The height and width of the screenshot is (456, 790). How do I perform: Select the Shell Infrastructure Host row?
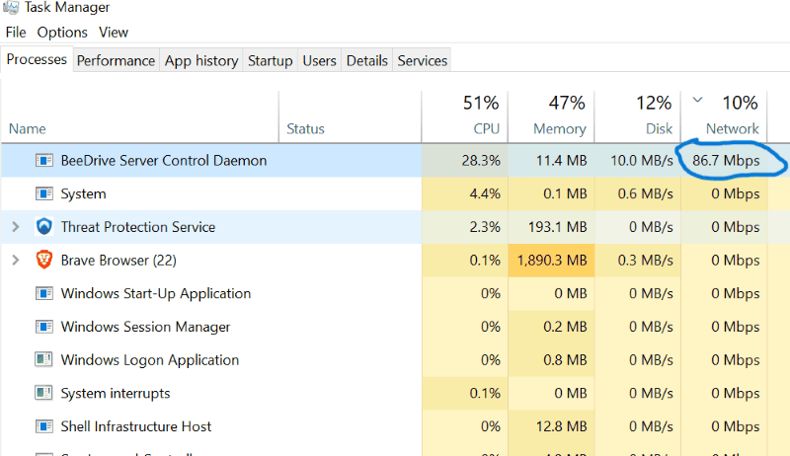click(395, 426)
